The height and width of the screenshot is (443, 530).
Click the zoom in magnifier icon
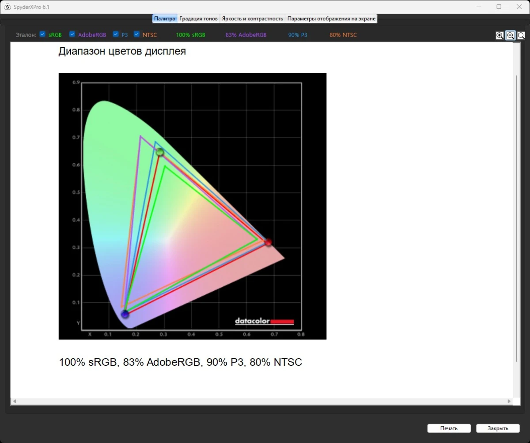(x=500, y=36)
